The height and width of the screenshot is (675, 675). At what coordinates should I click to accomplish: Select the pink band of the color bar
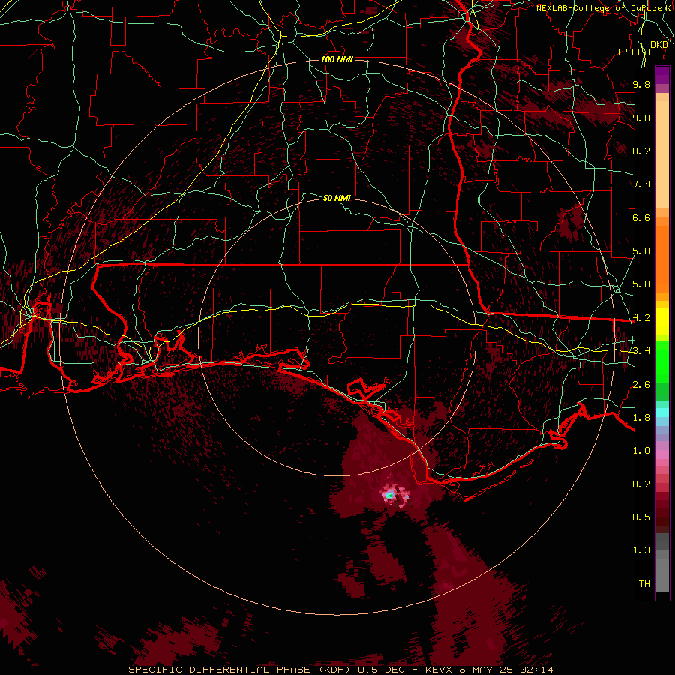click(x=662, y=454)
